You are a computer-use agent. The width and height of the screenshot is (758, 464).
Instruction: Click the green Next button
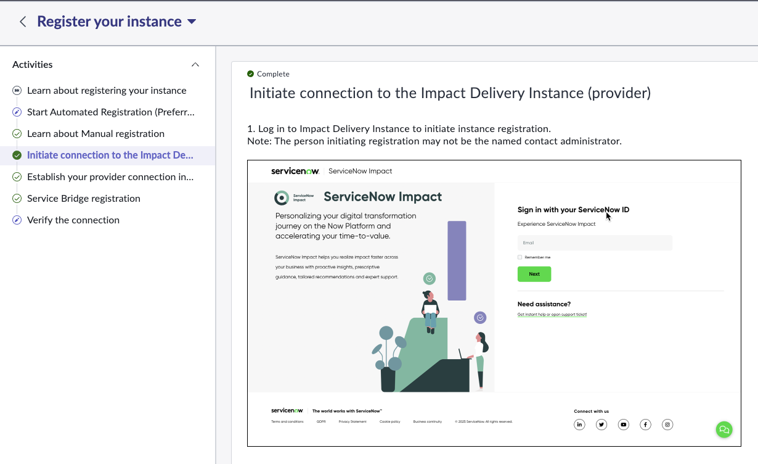click(534, 274)
